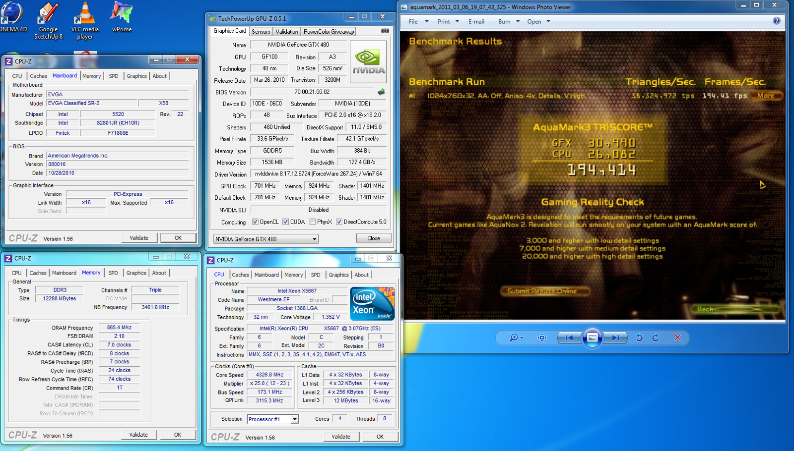Click the zoom magnifier in Photo Viewer
794x451 pixels.
point(516,338)
